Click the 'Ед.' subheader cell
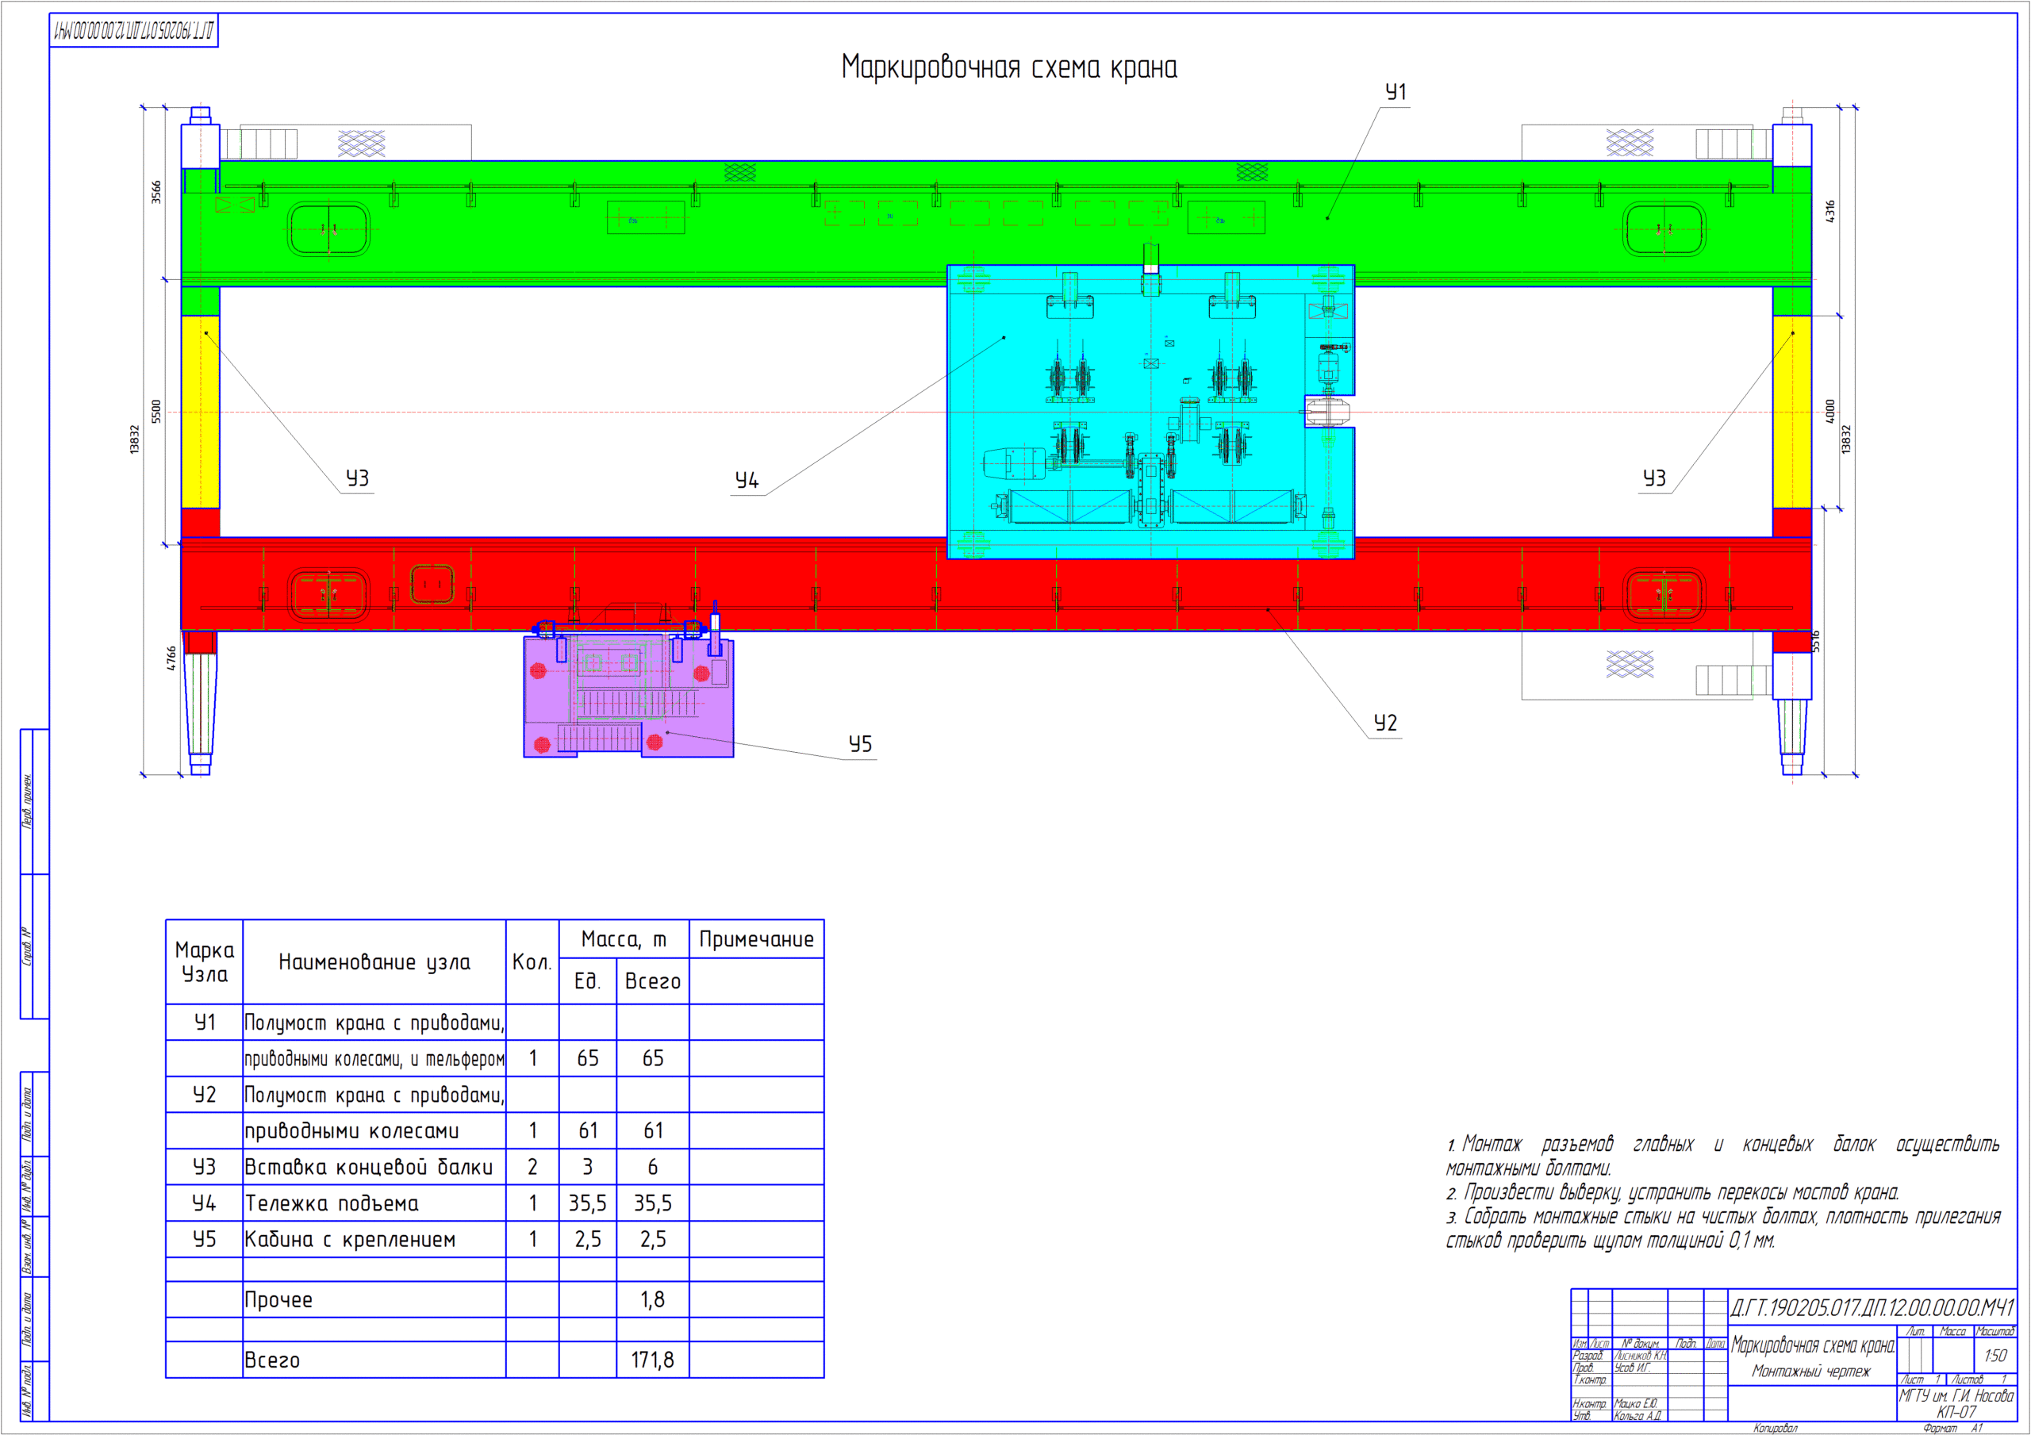2031x1435 pixels. point(587,981)
